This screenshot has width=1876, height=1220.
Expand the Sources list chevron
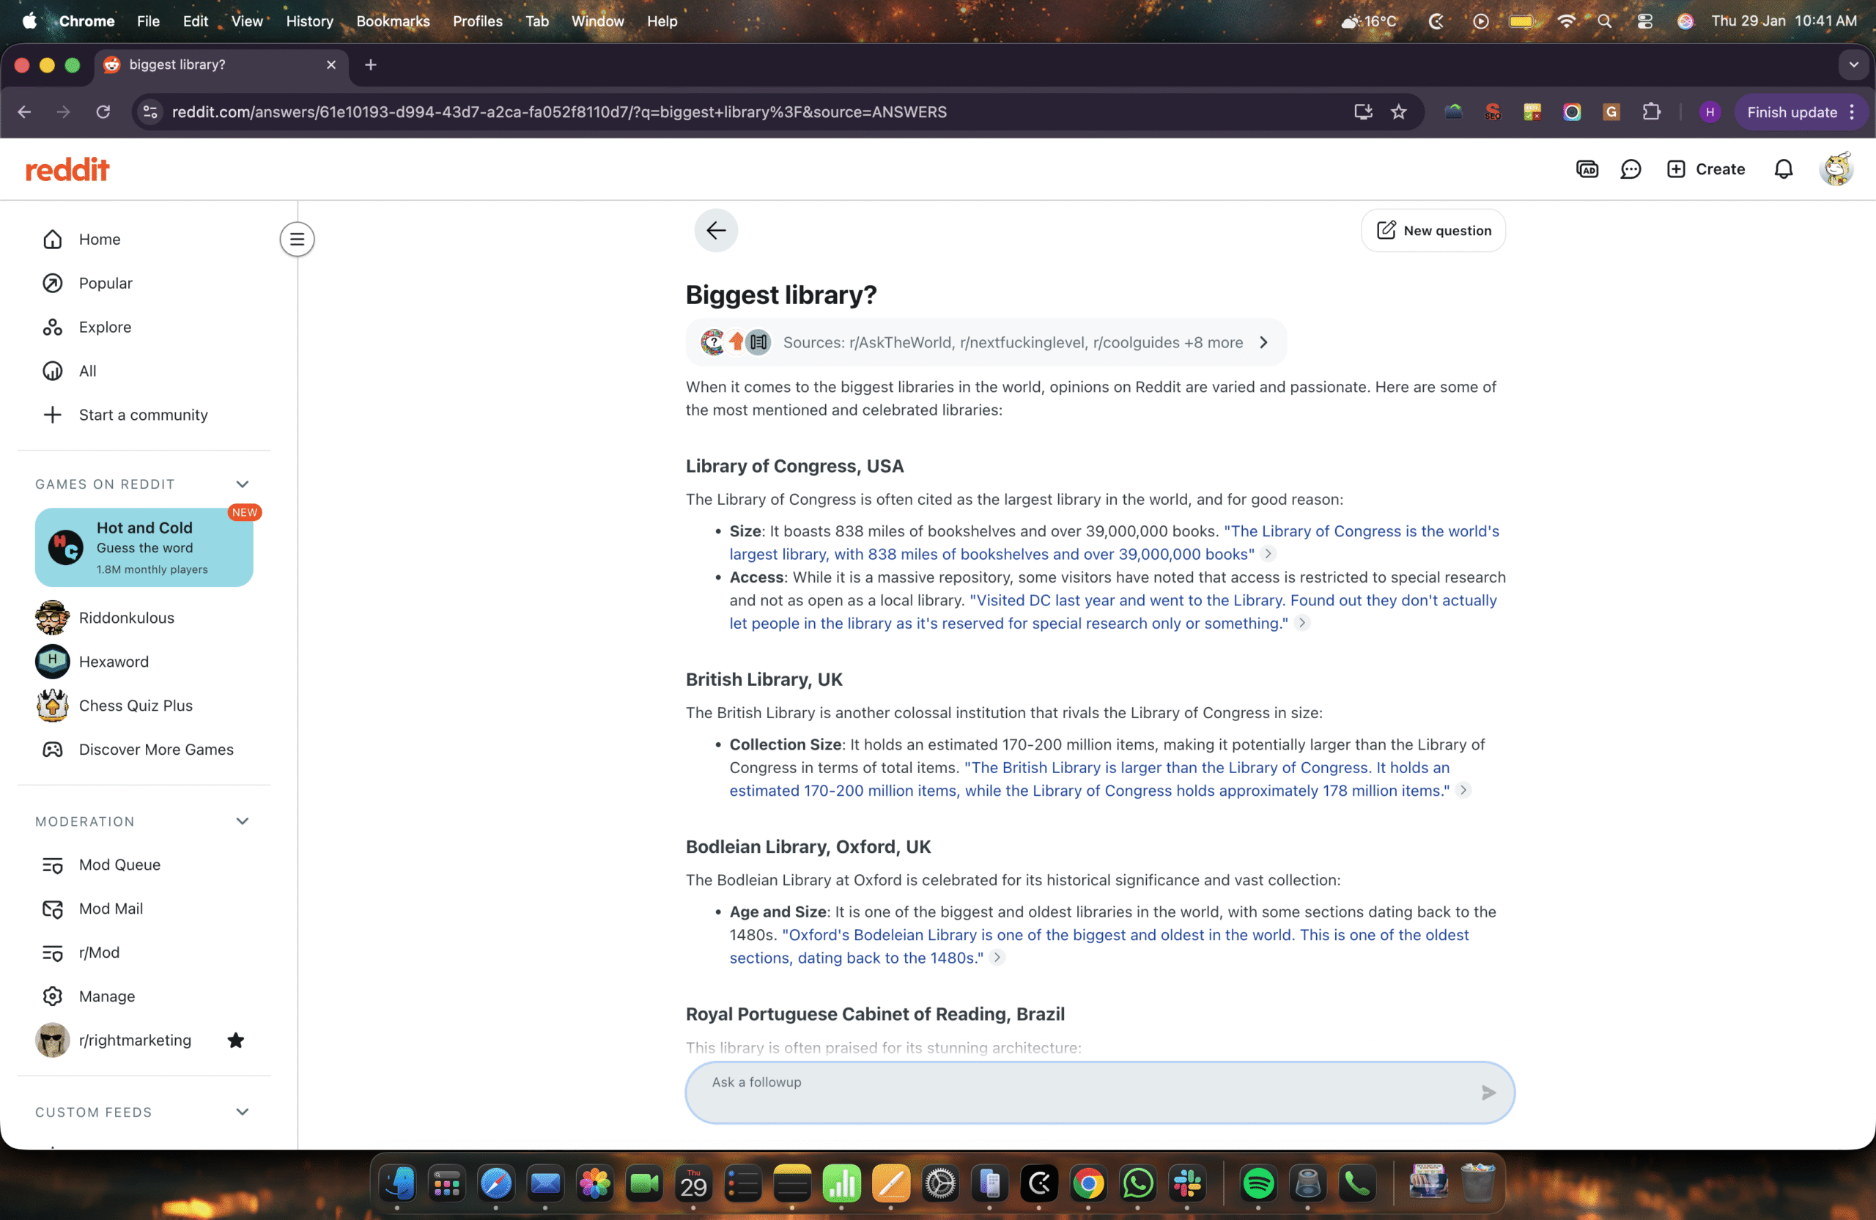(1263, 343)
